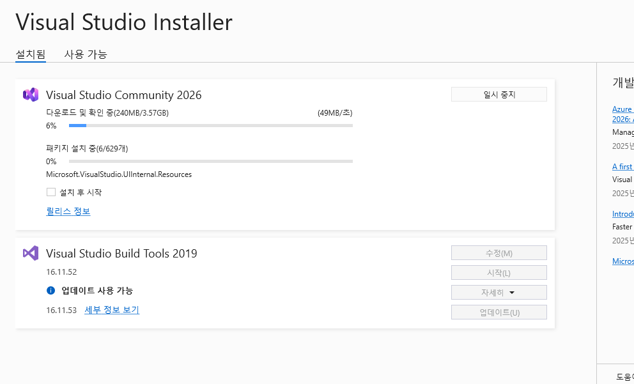Click the Visual Studio Build Tools 2019 title
634x384 pixels.
coord(121,254)
